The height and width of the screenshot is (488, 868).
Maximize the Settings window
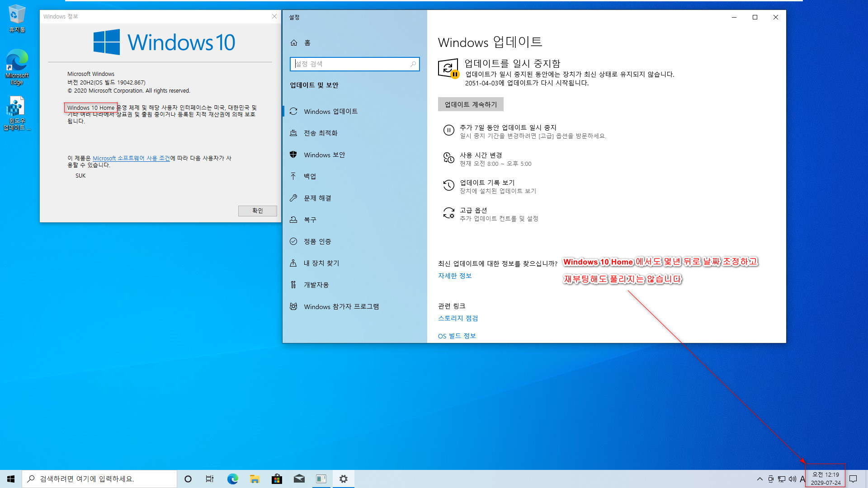pos(755,17)
